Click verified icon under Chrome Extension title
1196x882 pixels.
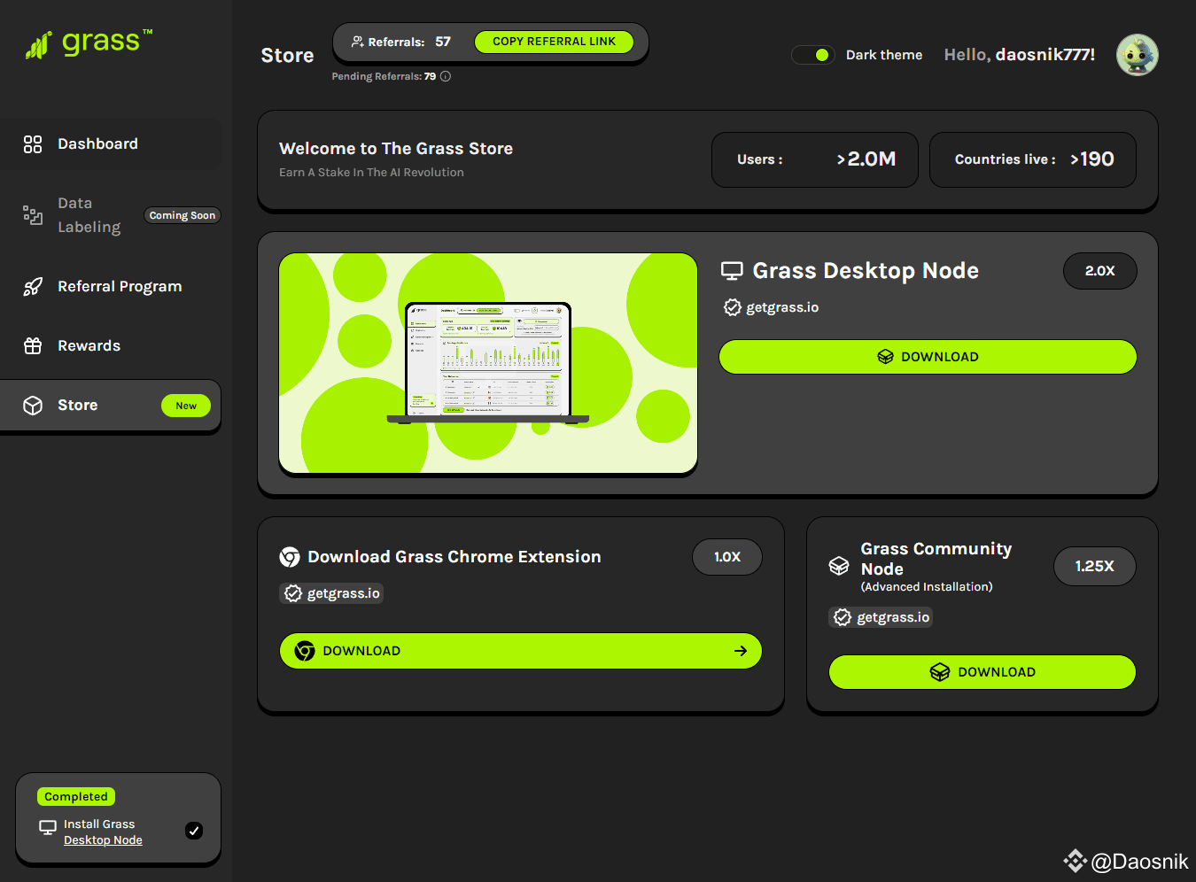293,593
